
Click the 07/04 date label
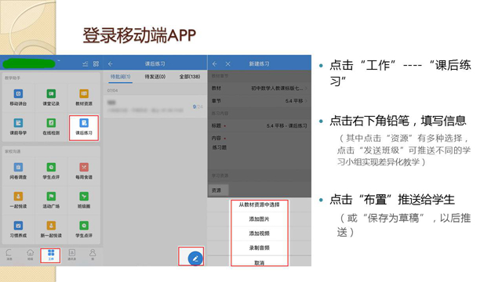[112, 91]
